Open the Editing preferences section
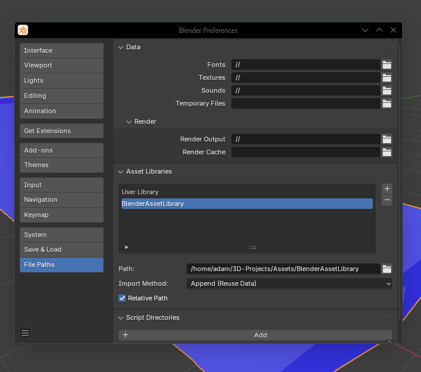 click(x=62, y=96)
